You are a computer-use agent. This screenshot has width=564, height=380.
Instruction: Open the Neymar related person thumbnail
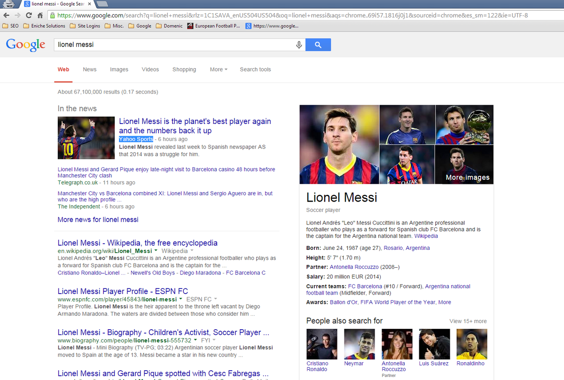point(360,344)
